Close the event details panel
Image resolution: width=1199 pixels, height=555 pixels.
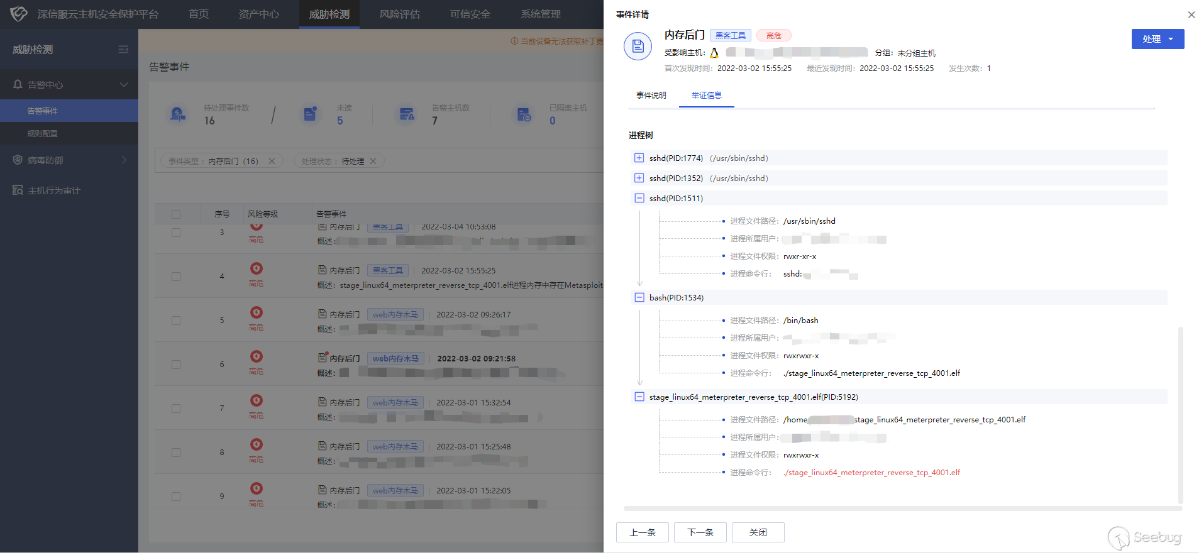coord(1191,14)
